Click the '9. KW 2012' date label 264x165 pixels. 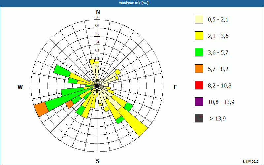[x=250, y=162]
